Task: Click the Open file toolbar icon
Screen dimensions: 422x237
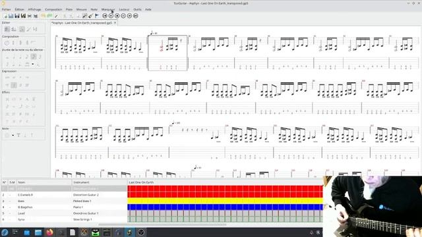Action: pos(11,16)
